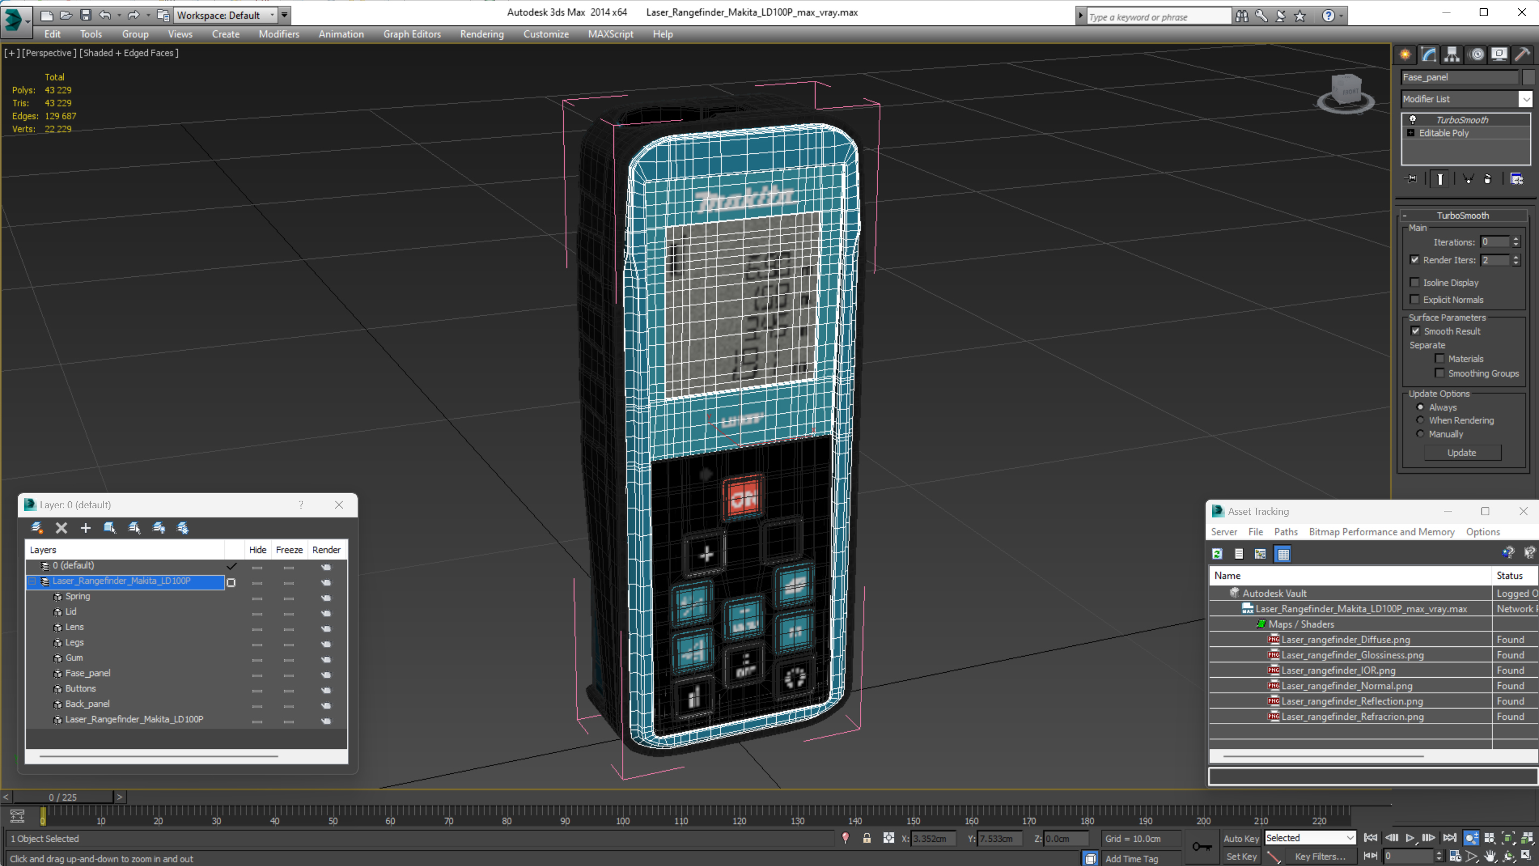Image resolution: width=1539 pixels, height=866 pixels.
Task: Open the Utilities command panel tab
Action: 1522,54
